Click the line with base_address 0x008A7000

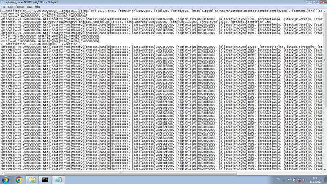pos(161,58)
